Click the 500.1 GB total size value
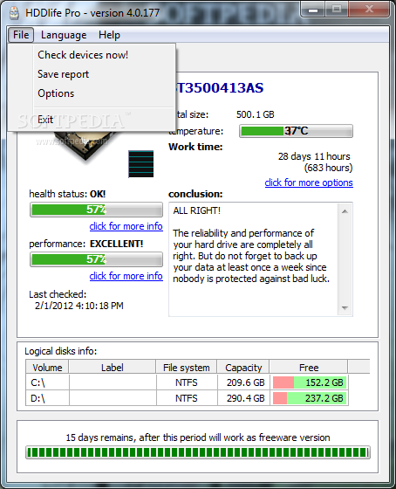 click(x=256, y=114)
